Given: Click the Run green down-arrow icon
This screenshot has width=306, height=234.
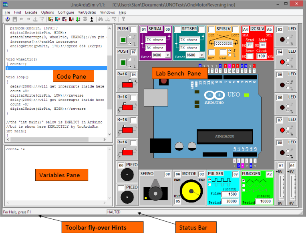Looking at the screenshot, I should tap(78, 19).
